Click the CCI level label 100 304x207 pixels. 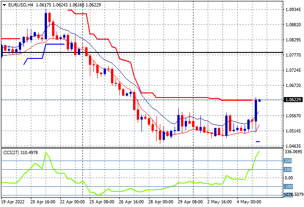click(x=287, y=170)
